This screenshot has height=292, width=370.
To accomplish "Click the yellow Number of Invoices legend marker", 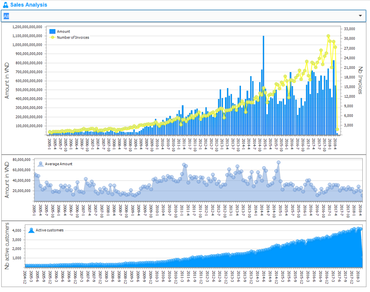I will click(x=53, y=38).
